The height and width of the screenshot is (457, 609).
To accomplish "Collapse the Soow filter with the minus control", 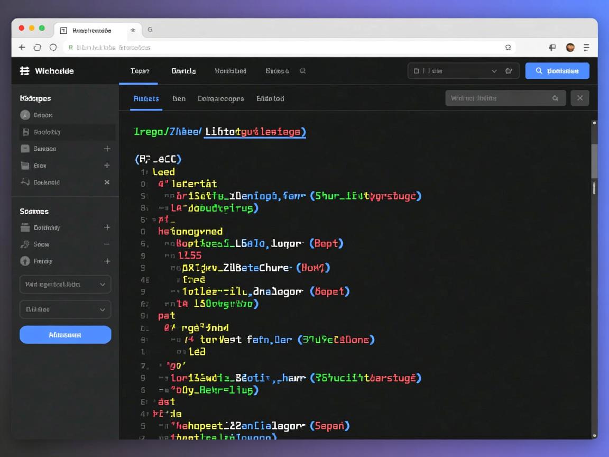I will pos(107,244).
